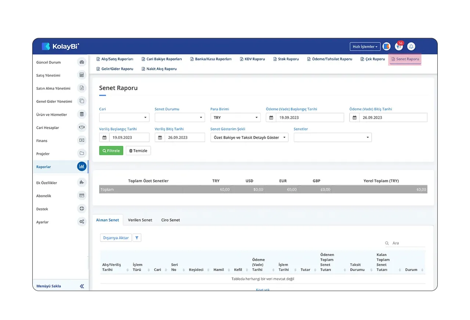
Task: Open announcements icon with 56 badge
Action: (399, 46)
